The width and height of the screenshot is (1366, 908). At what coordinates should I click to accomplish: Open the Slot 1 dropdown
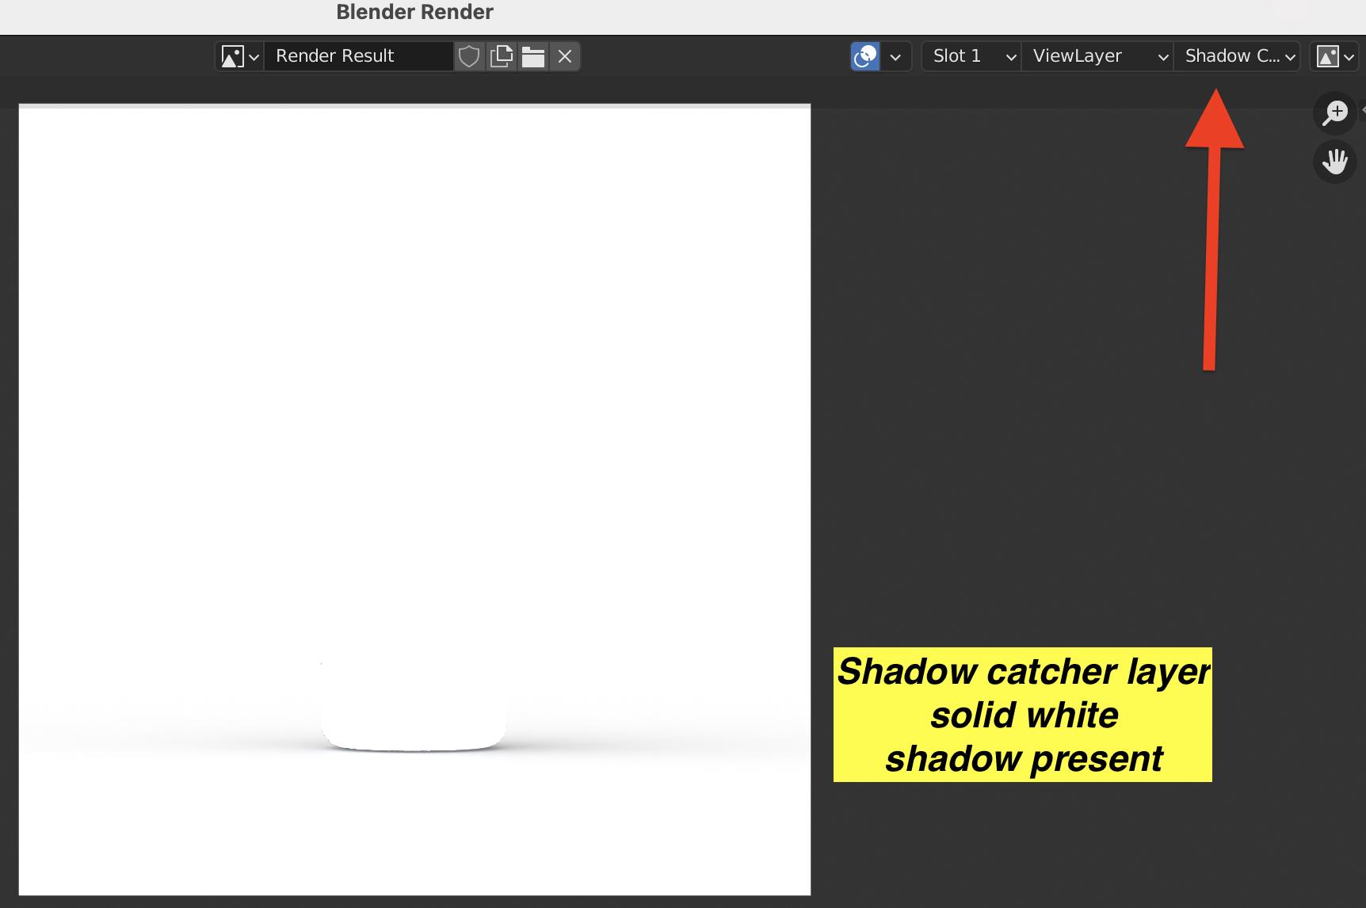point(971,56)
